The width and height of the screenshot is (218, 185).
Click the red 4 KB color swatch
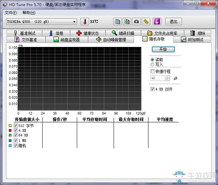pos(10,130)
